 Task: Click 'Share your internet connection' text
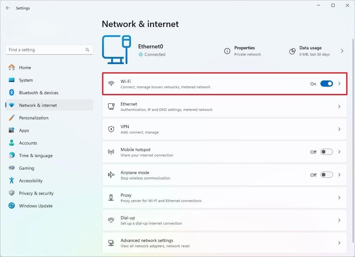click(147, 155)
